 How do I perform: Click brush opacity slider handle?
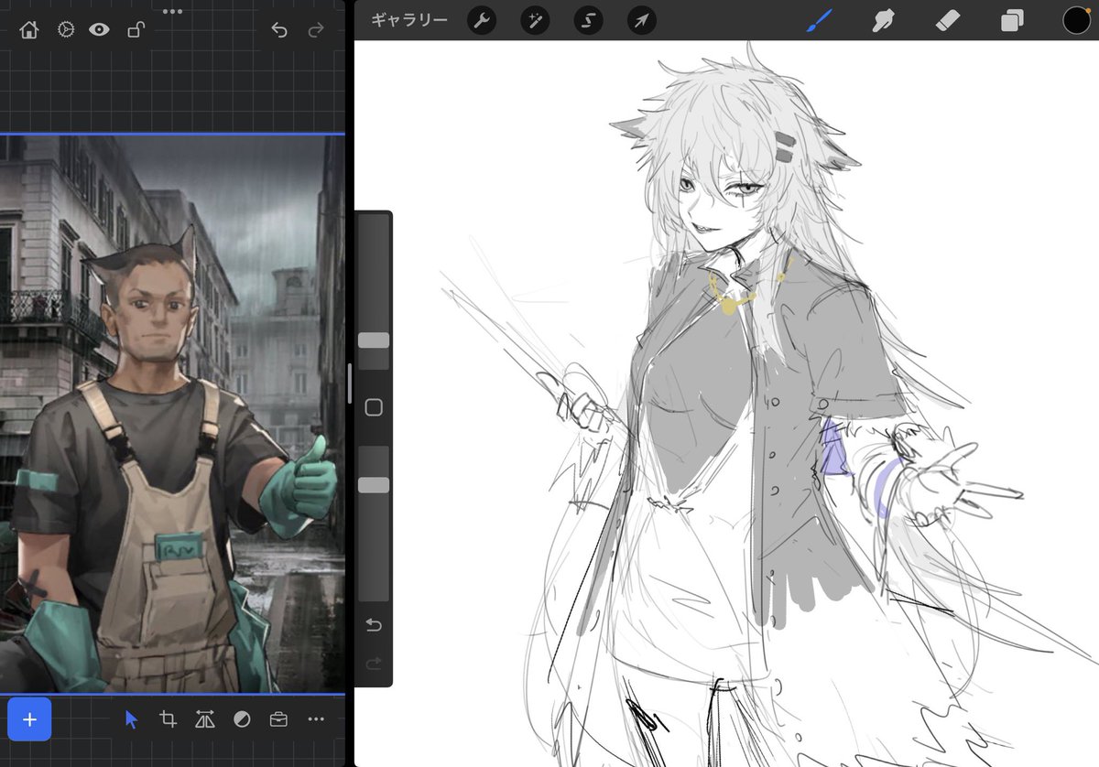(374, 485)
